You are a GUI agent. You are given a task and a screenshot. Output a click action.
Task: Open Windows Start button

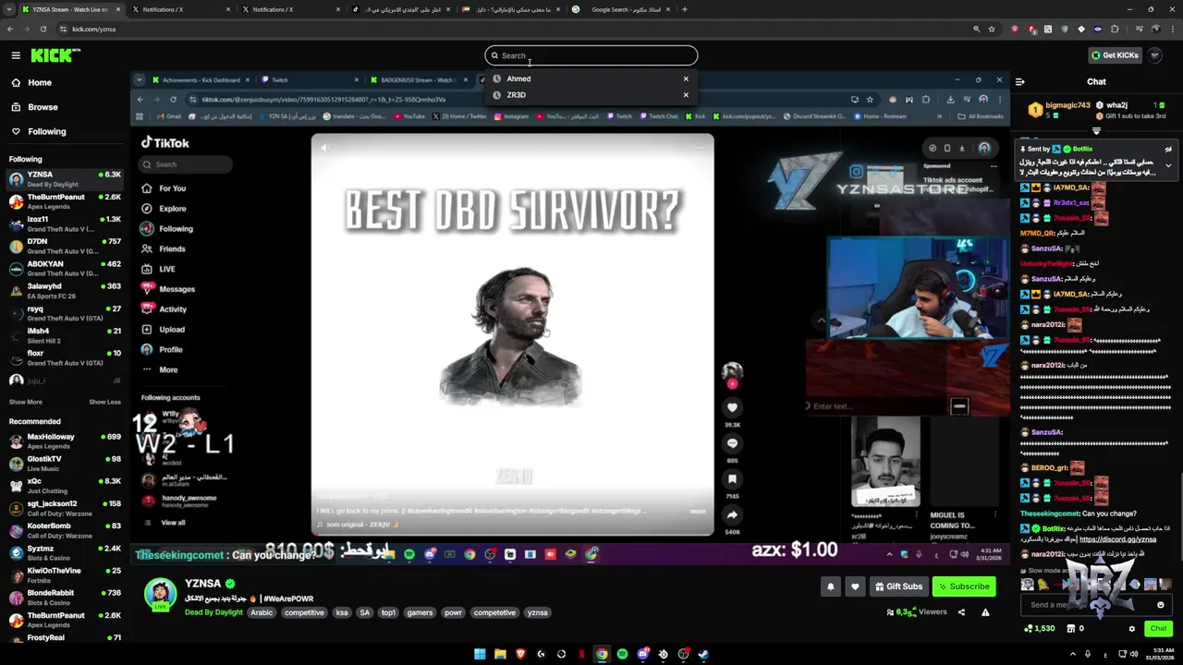(x=480, y=654)
